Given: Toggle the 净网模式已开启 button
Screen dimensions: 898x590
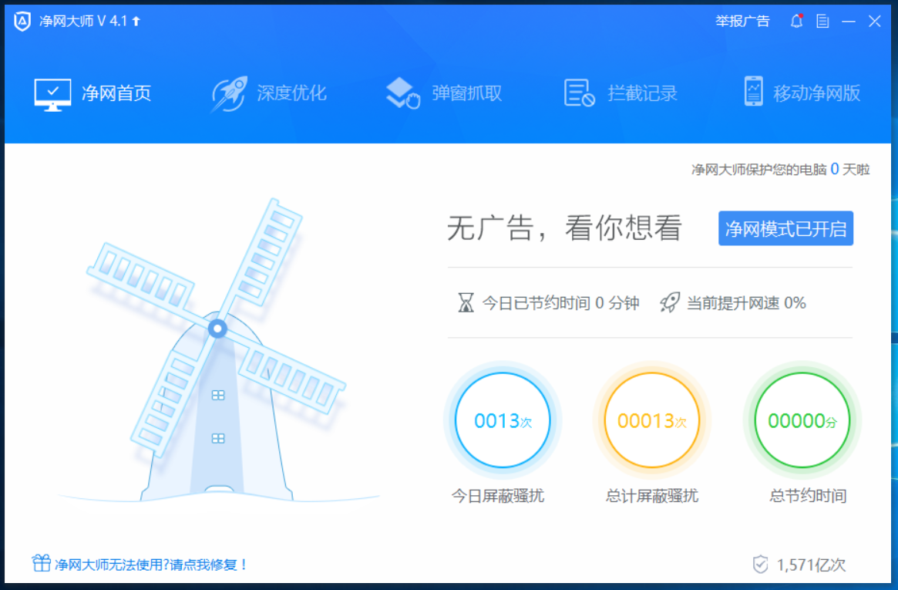Looking at the screenshot, I should click(x=785, y=228).
